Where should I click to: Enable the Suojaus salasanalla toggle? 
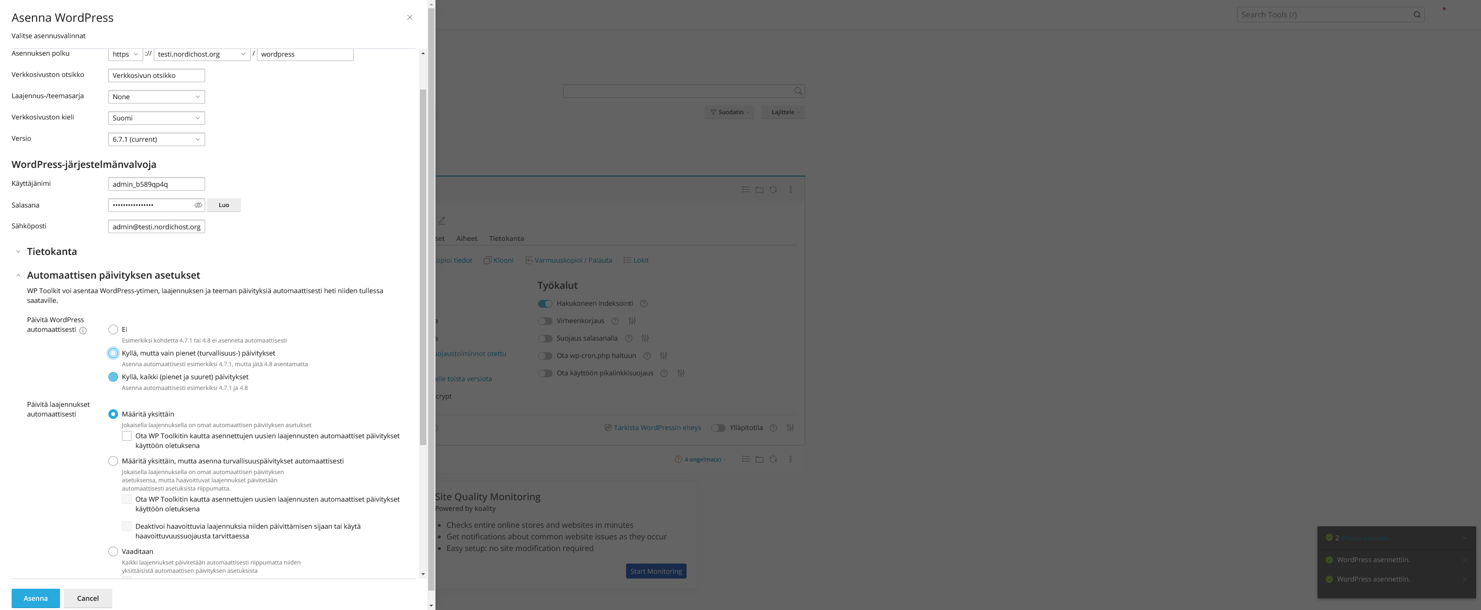click(545, 339)
